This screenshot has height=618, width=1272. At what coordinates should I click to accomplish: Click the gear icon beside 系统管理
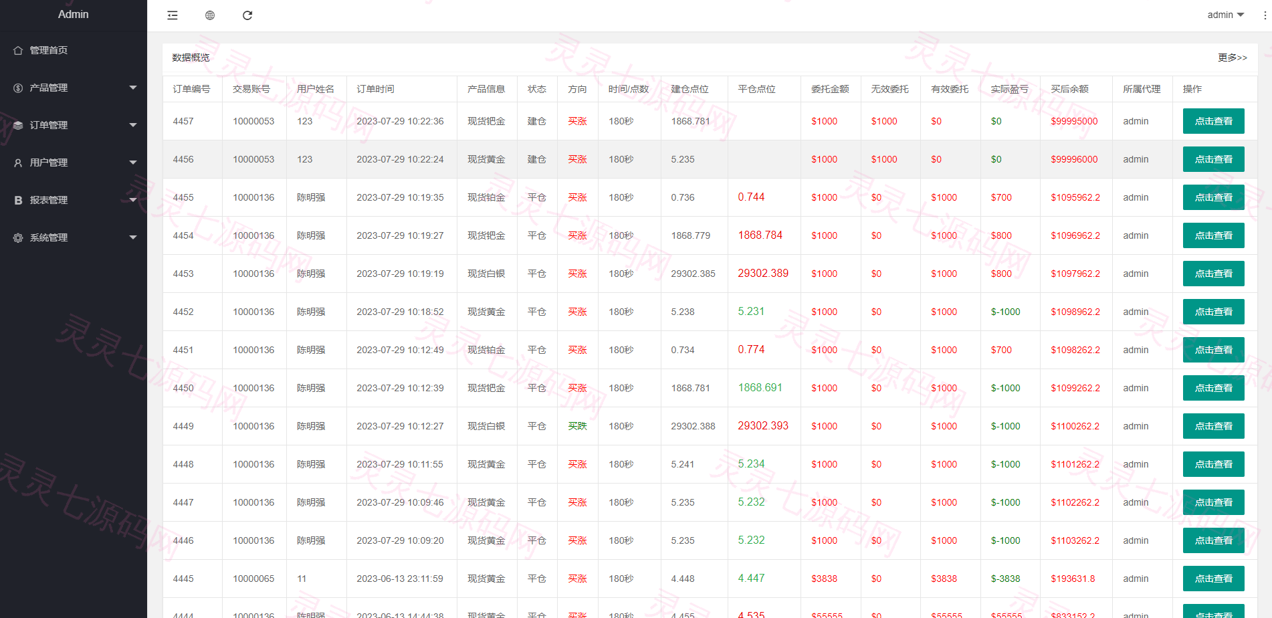(x=18, y=237)
